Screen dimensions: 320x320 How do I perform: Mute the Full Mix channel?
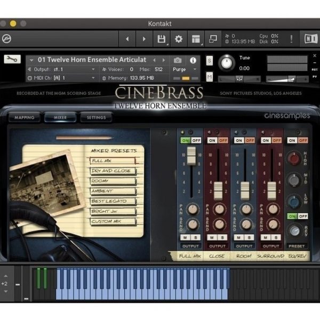coord(185,237)
